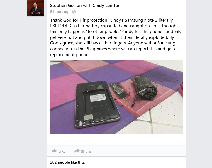Click the burnt rolled battery in photo
Image resolution: width=212 pixels, height=168 pixels.
(x=145, y=88)
